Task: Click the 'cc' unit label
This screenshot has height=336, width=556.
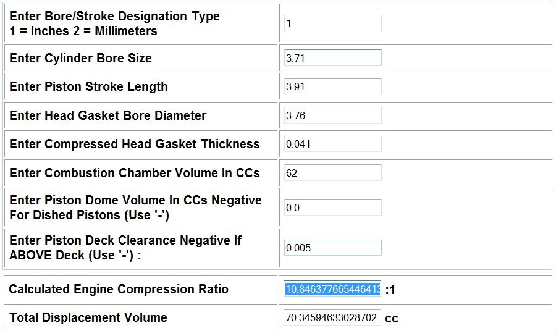Action: [x=392, y=319]
